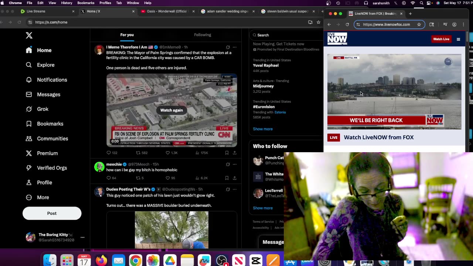Reply to I Meme Therefore I Am post
The height and width of the screenshot is (266, 473).
112,153
